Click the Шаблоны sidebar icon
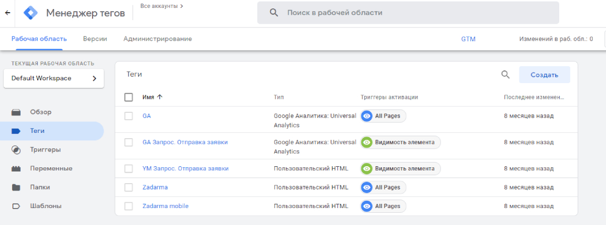This screenshot has height=225, width=606. pyautogui.click(x=16, y=206)
